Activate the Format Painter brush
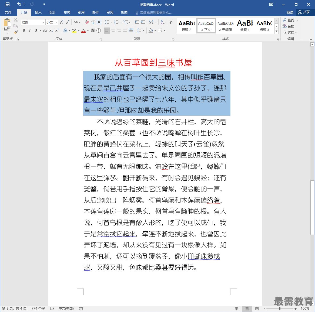315x312 pixels. (x=16, y=32)
